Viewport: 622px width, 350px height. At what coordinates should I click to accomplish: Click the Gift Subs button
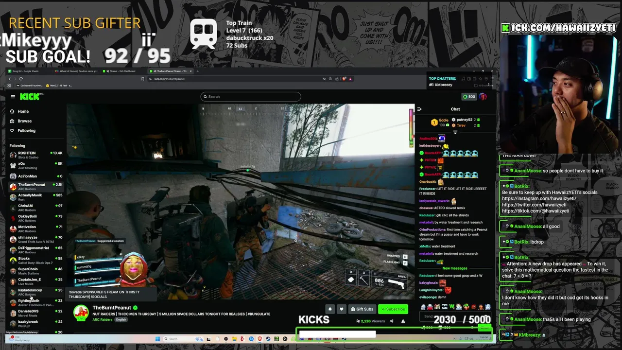(x=362, y=309)
